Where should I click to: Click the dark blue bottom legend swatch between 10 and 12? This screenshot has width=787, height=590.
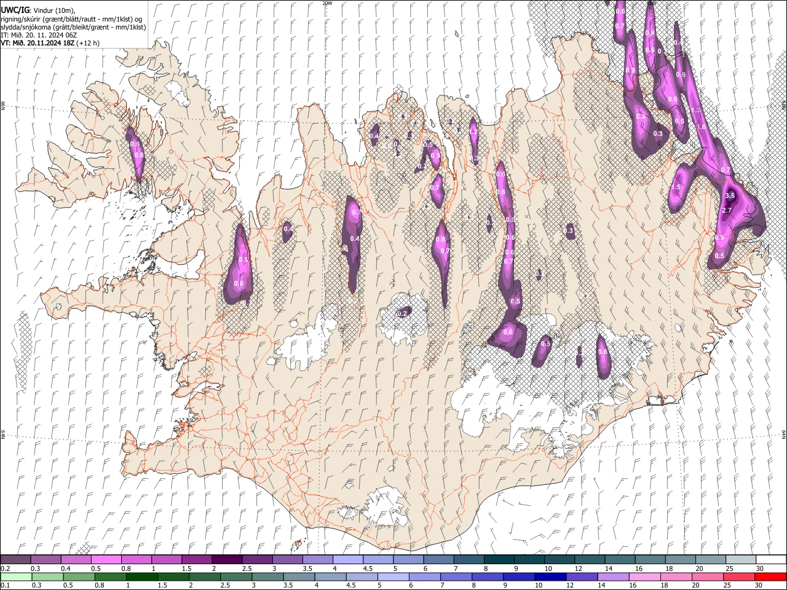pyautogui.click(x=550, y=577)
